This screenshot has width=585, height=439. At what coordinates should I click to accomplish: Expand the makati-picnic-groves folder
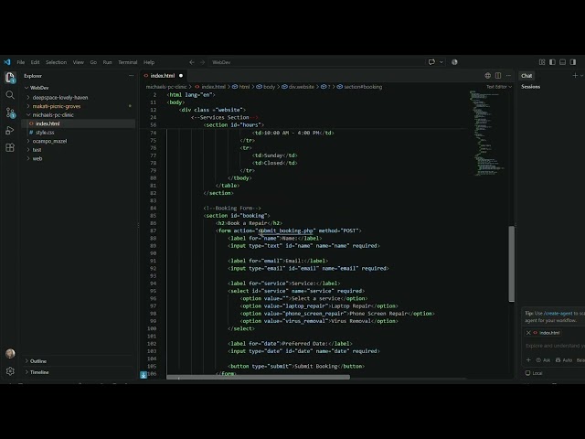click(x=57, y=106)
